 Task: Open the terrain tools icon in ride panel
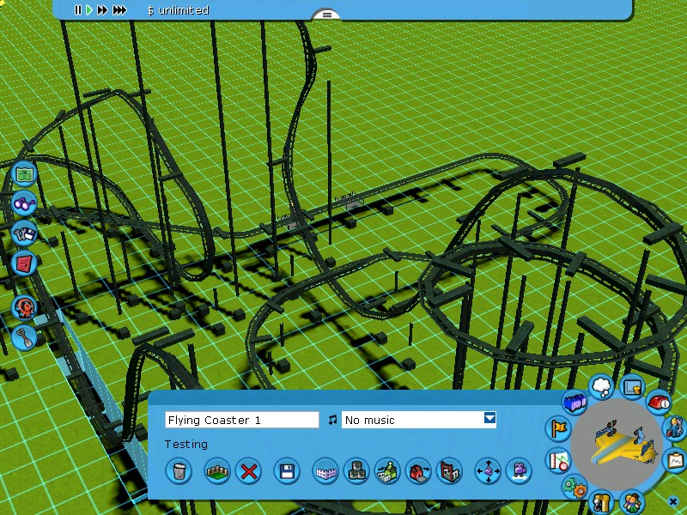(217, 470)
